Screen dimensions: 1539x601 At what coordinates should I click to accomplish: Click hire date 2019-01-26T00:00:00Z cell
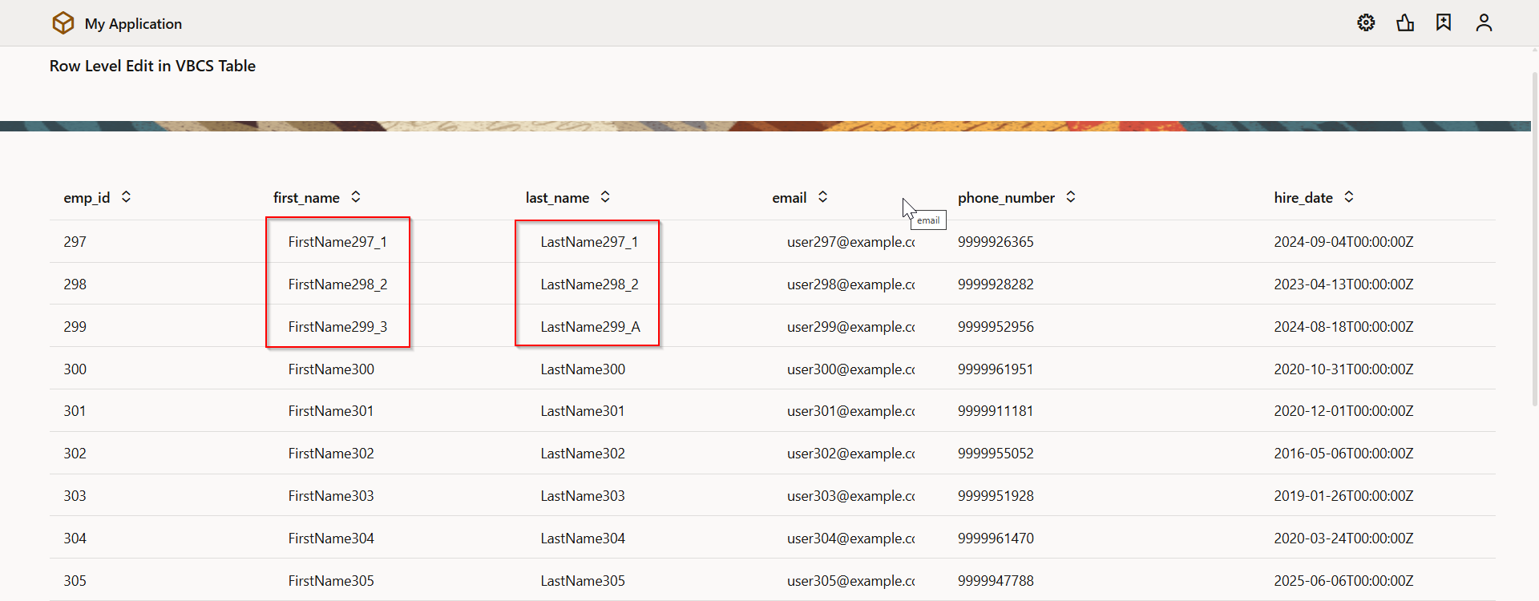[x=1343, y=496]
